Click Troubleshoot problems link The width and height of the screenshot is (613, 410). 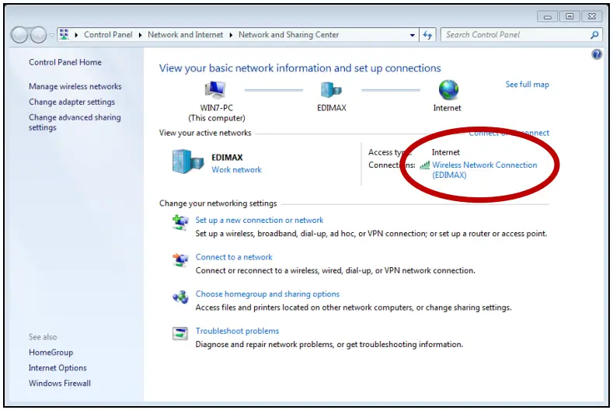pyautogui.click(x=237, y=331)
